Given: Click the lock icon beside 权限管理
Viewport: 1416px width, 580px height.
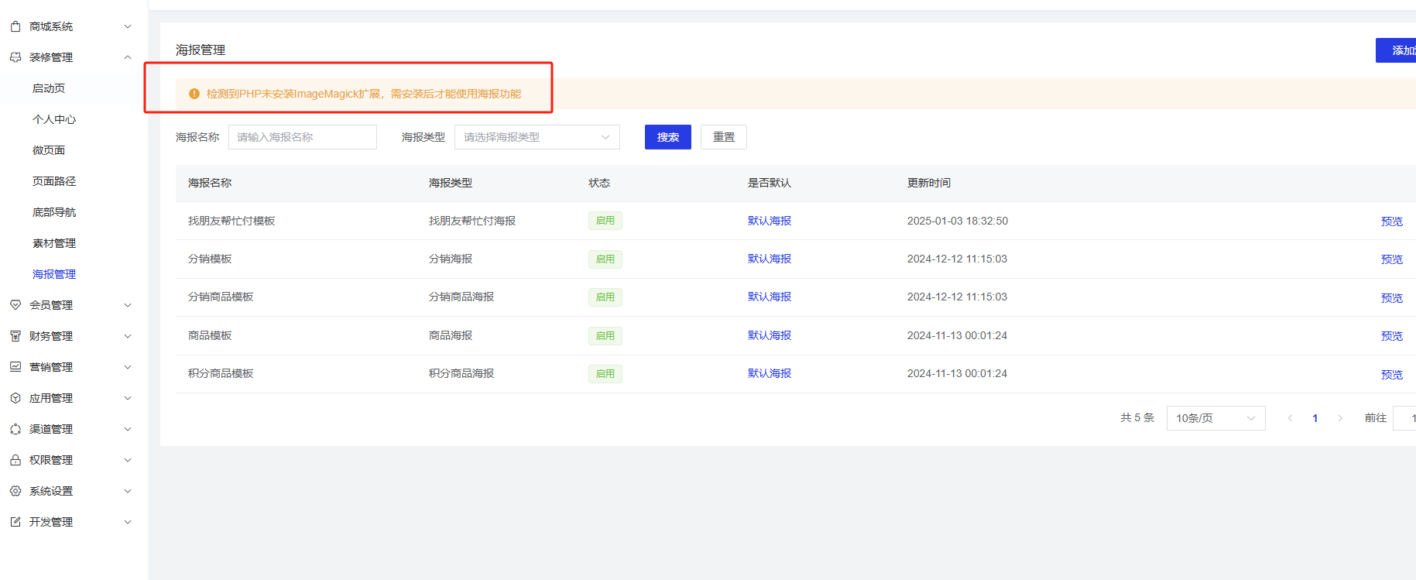Looking at the screenshot, I should click(x=15, y=460).
